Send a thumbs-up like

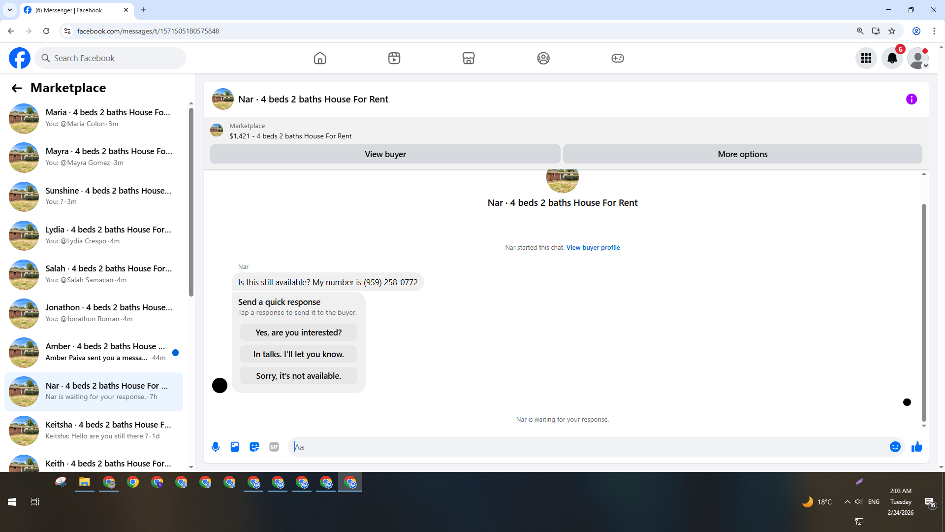coord(916,447)
